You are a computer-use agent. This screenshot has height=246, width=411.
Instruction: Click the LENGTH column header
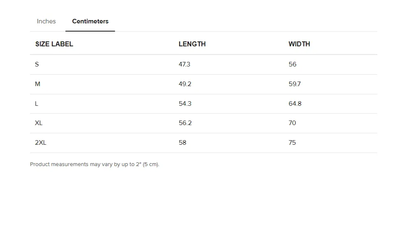pos(192,44)
